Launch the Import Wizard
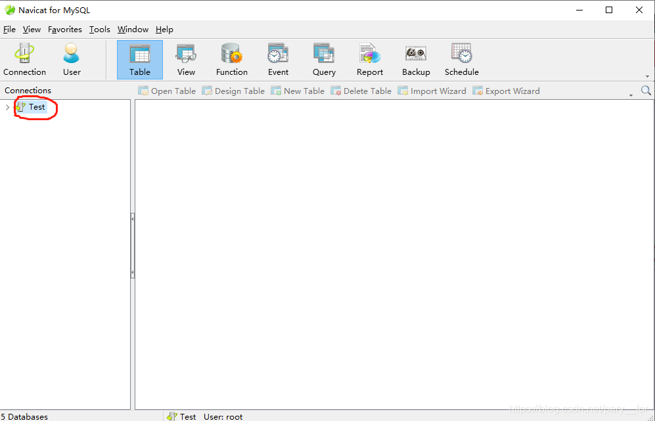This screenshot has height=421, width=655. [432, 91]
